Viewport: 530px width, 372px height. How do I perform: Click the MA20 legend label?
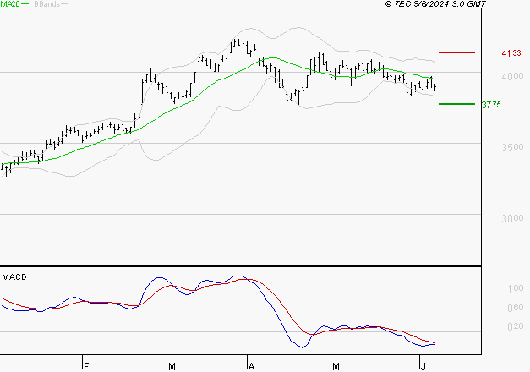click(x=10, y=4)
